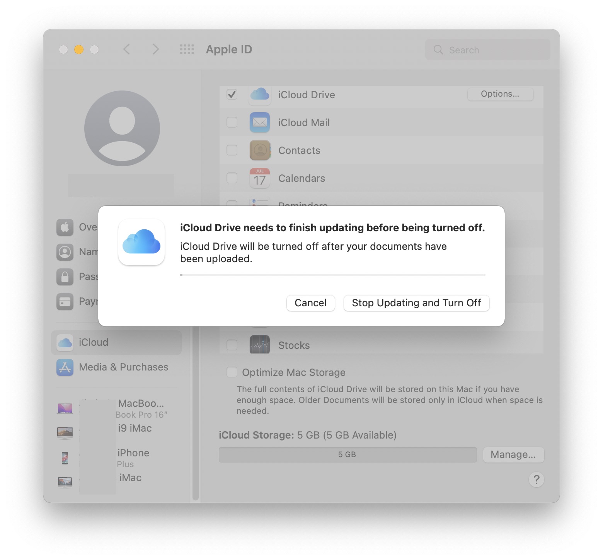
Task: Select the MacBoo... device entry
Action: tap(116, 408)
